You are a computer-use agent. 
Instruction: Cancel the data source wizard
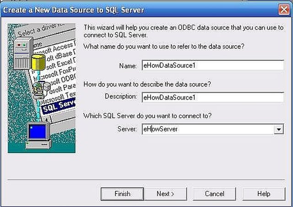[214, 194]
